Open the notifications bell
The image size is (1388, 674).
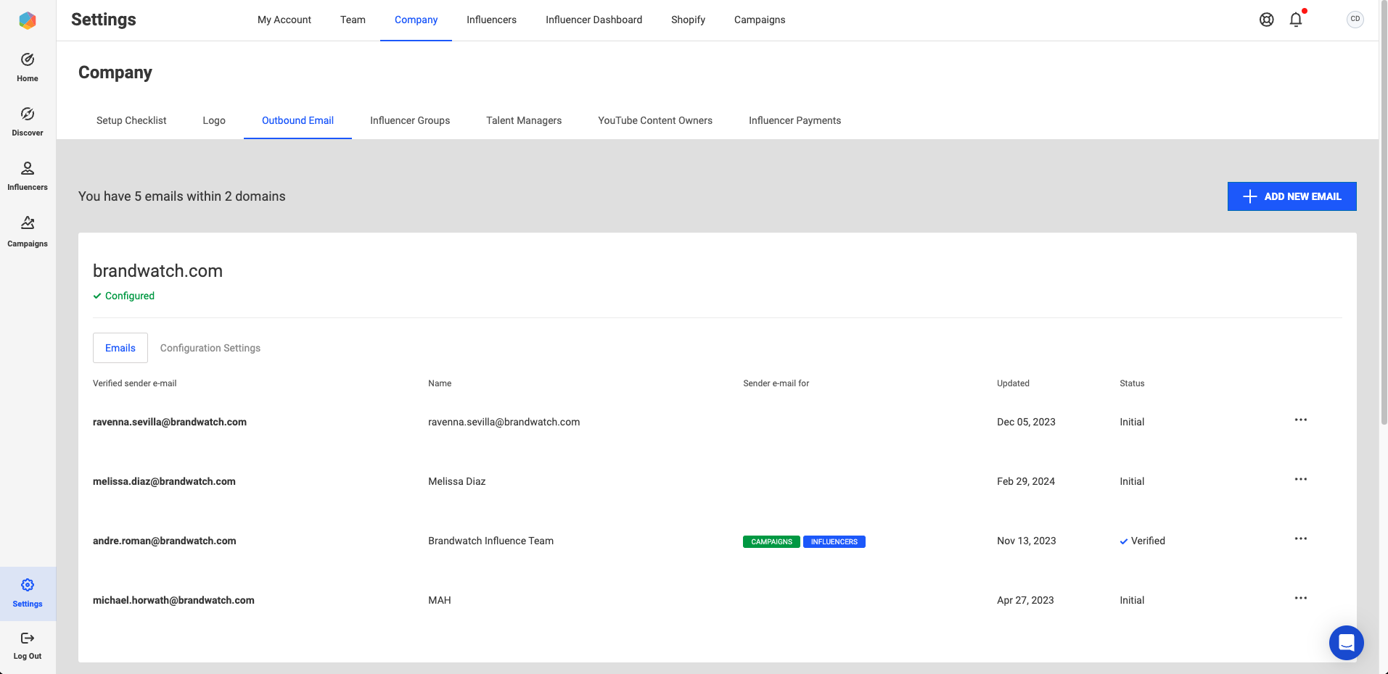click(x=1296, y=20)
